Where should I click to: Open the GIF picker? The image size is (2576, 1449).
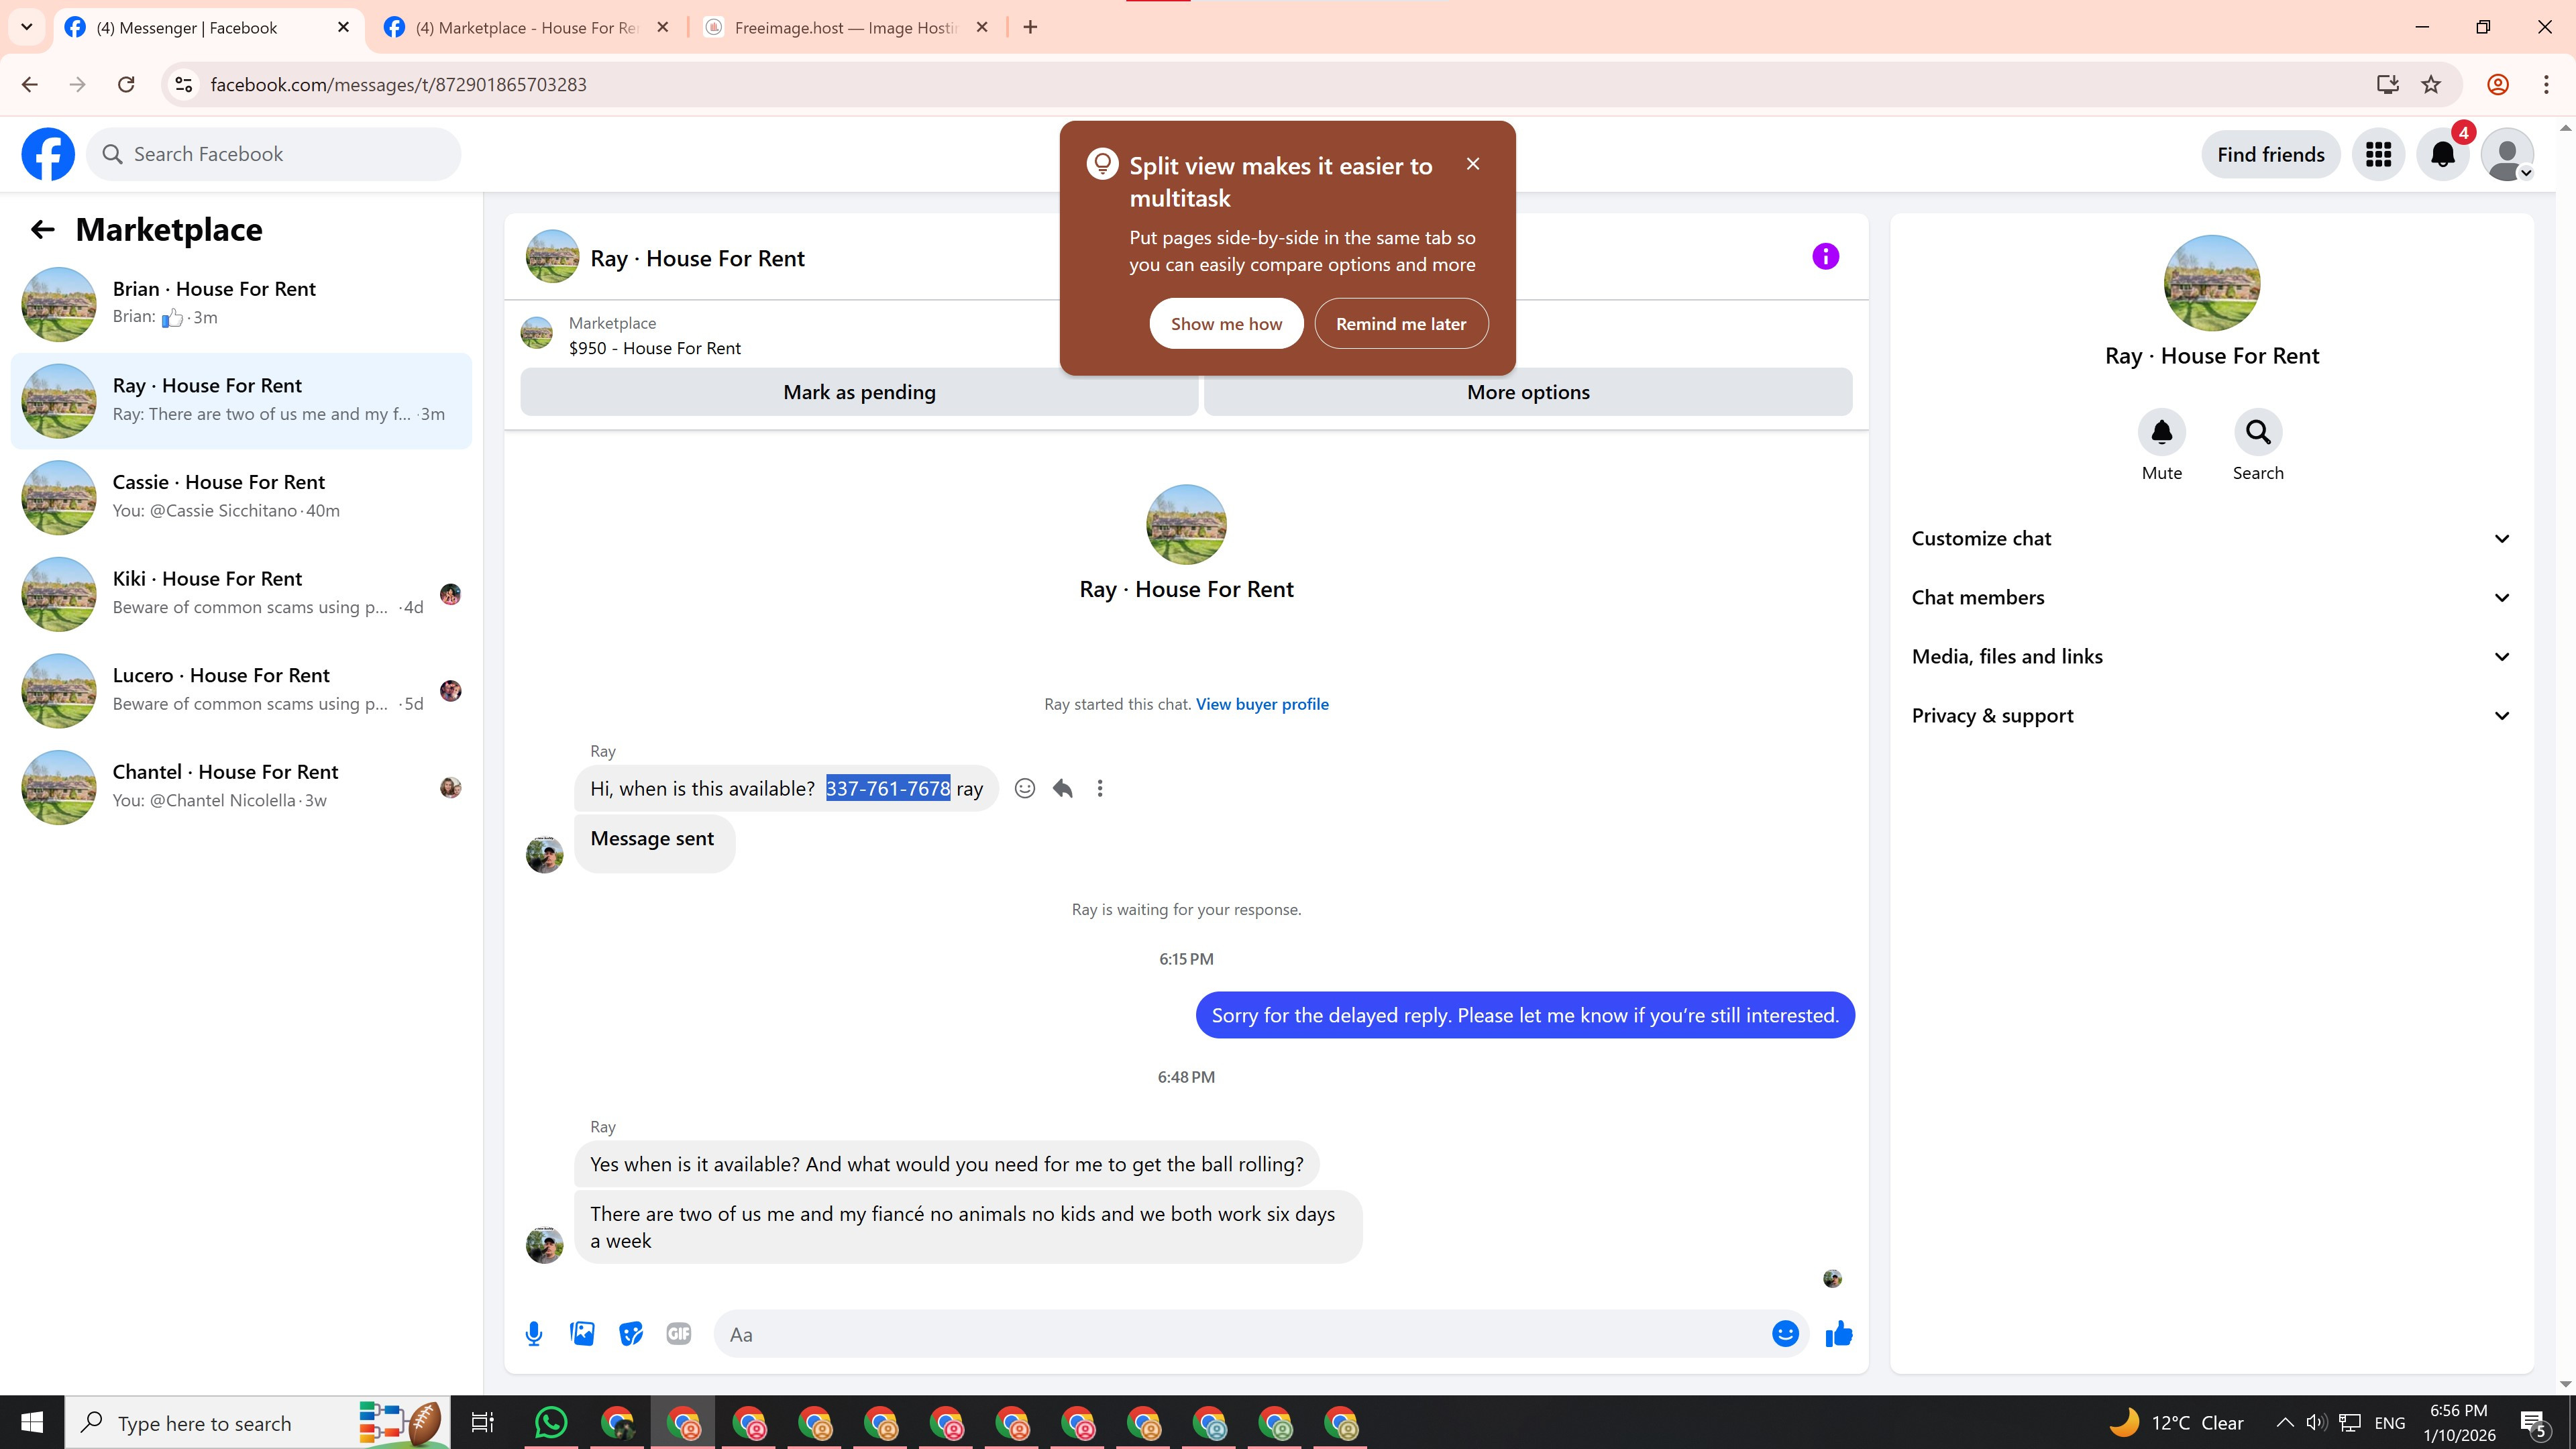click(678, 1334)
